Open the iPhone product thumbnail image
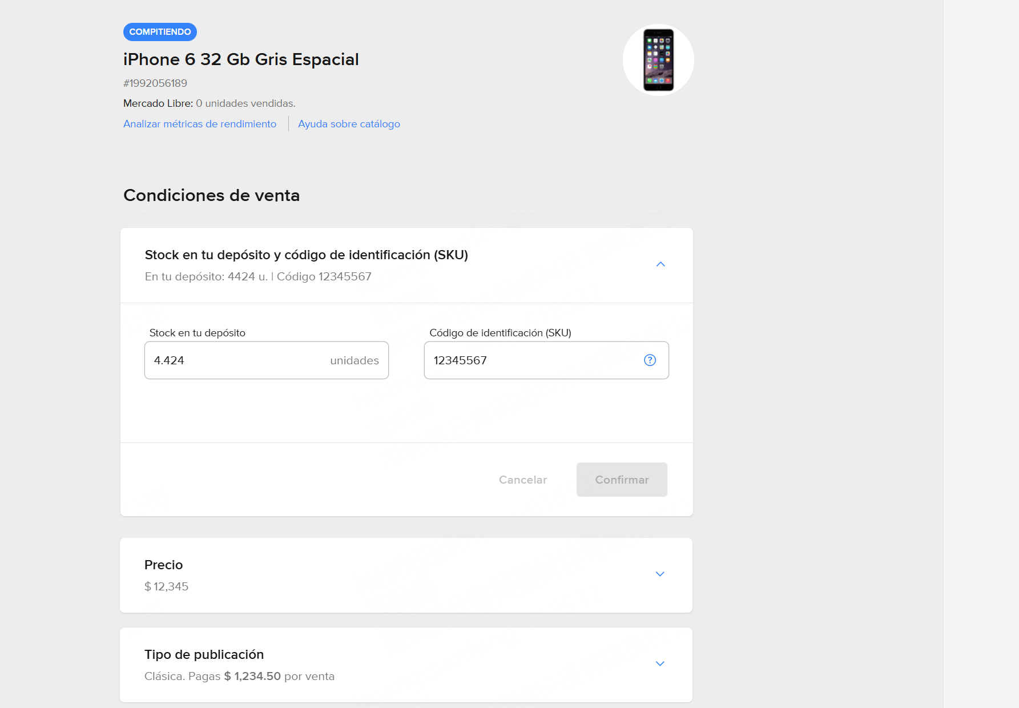The width and height of the screenshot is (1019, 708). pyautogui.click(x=658, y=60)
